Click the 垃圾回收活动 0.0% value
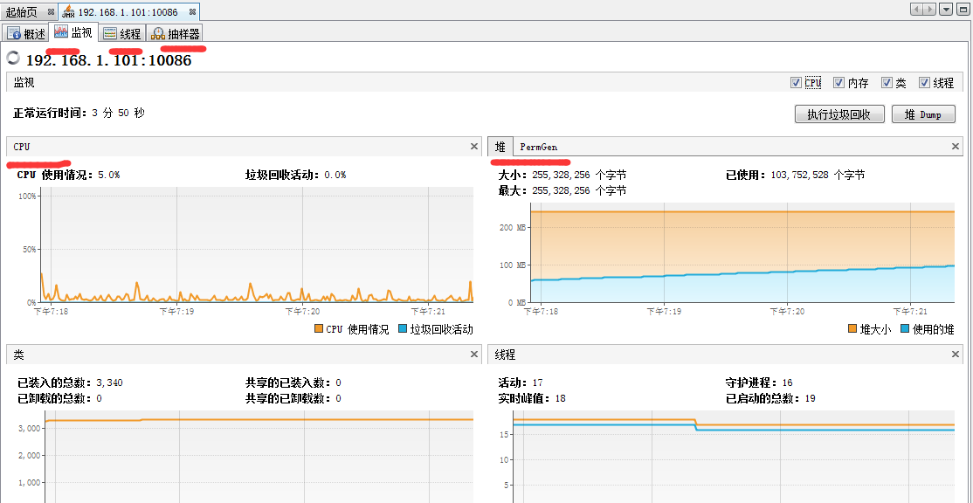This screenshot has height=503, width=973. point(335,175)
